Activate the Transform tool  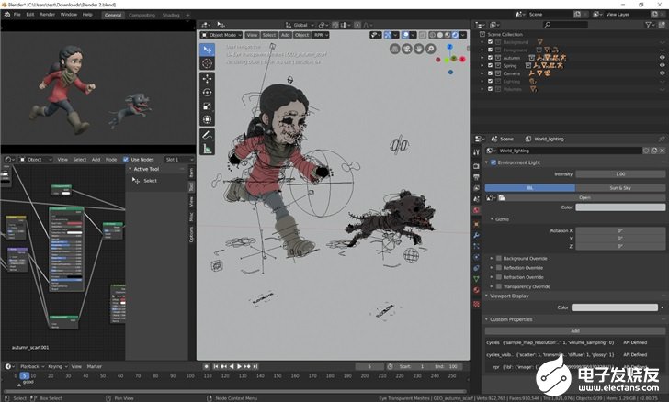tap(208, 120)
